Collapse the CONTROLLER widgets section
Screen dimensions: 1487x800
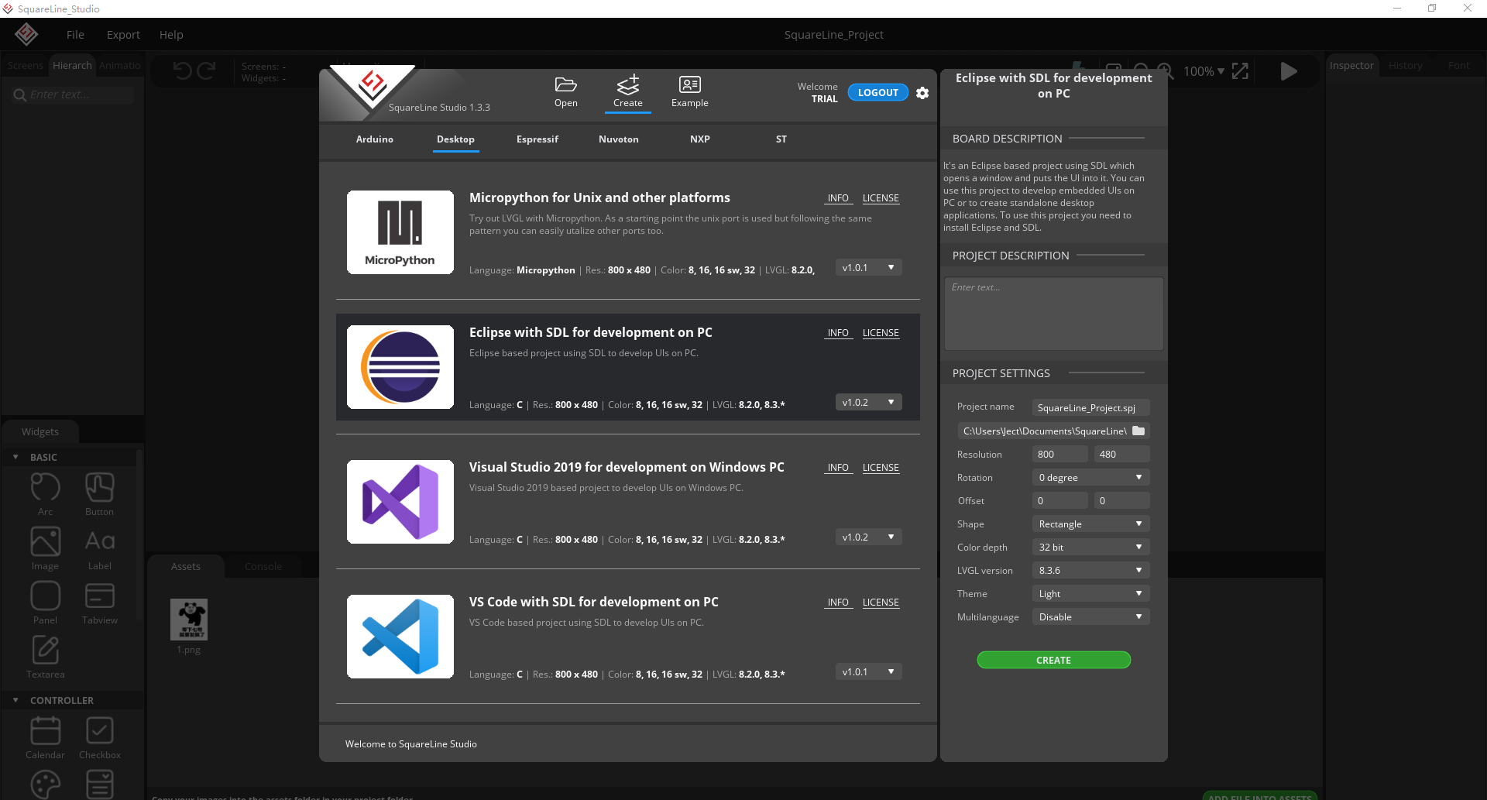pos(15,700)
